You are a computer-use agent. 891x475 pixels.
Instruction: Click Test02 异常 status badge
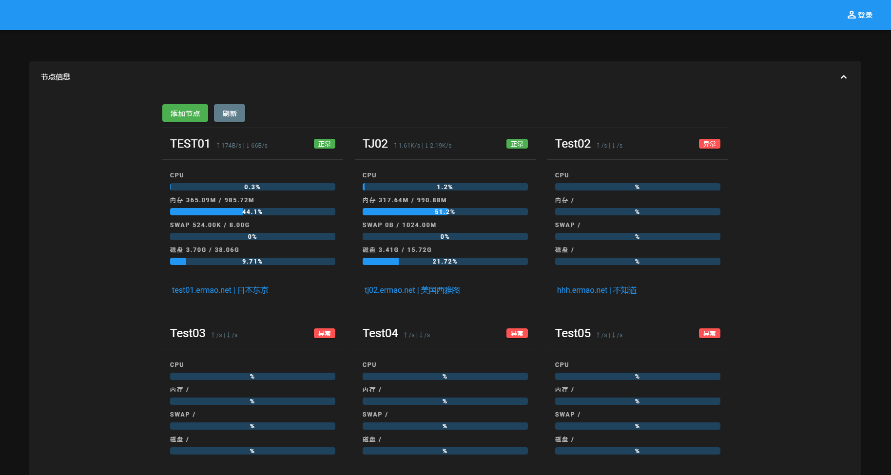tap(710, 144)
